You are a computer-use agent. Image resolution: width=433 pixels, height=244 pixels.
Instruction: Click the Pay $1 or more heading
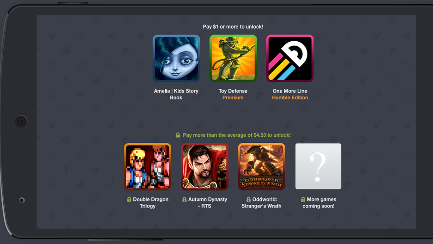[x=233, y=27]
